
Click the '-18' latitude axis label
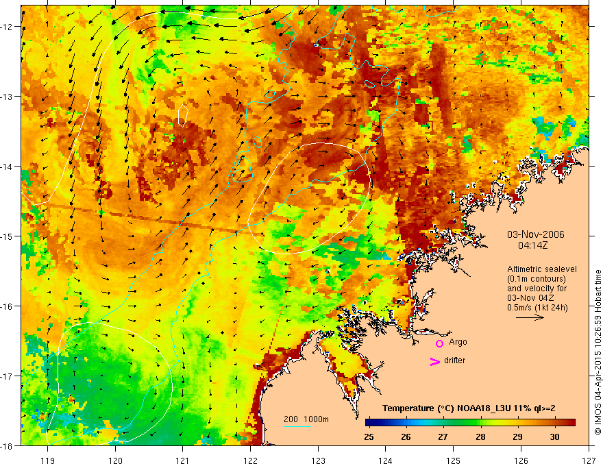coord(8,445)
